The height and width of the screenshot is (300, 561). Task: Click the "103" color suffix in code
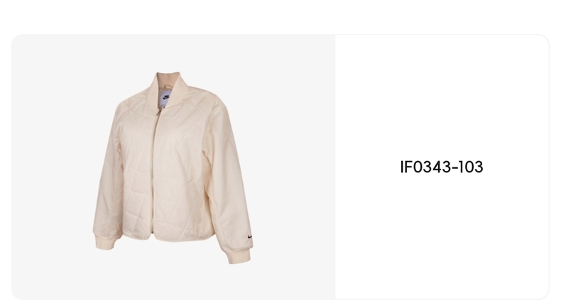click(x=471, y=167)
